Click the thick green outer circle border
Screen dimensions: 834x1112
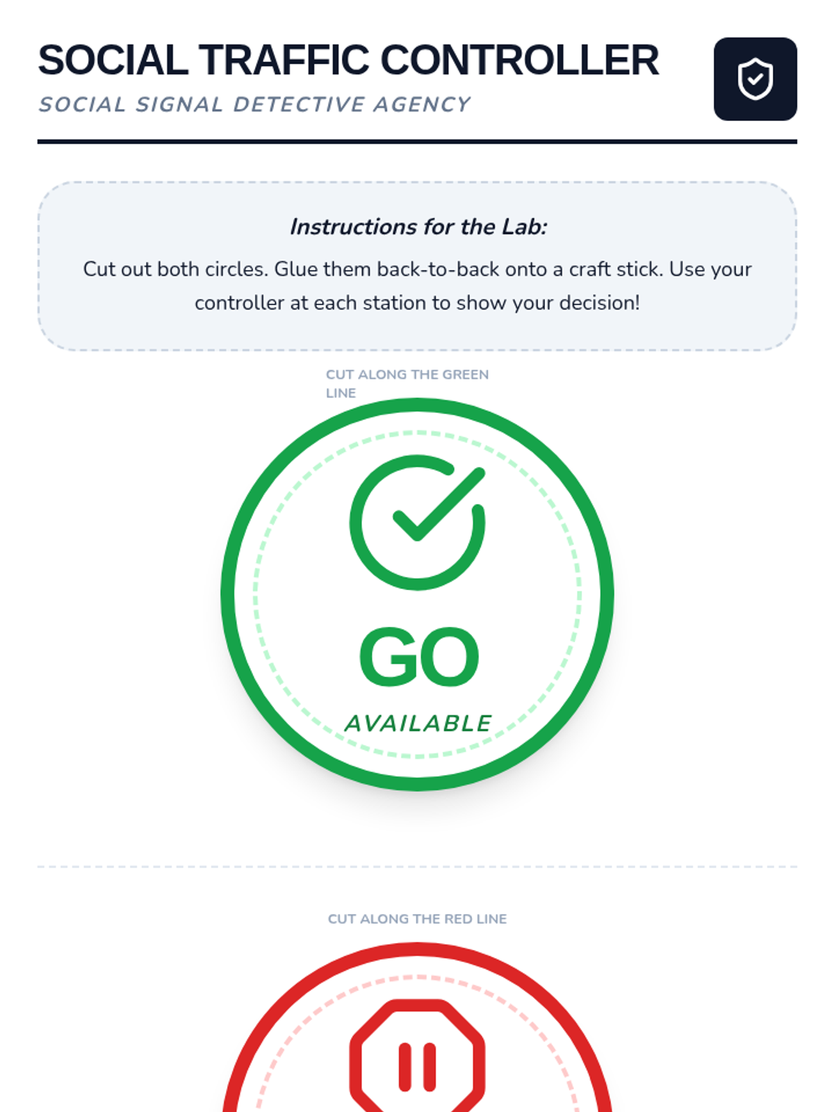coord(228,594)
